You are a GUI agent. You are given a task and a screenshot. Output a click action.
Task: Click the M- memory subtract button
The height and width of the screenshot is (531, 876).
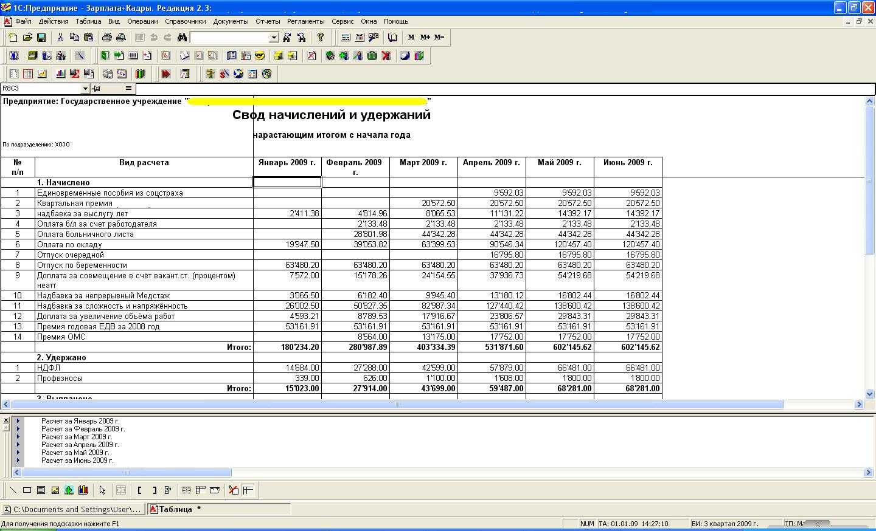(439, 38)
